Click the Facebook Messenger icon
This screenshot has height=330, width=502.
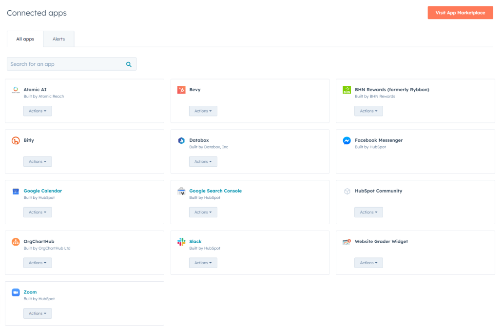pyautogui.click(x=347, y=140)
